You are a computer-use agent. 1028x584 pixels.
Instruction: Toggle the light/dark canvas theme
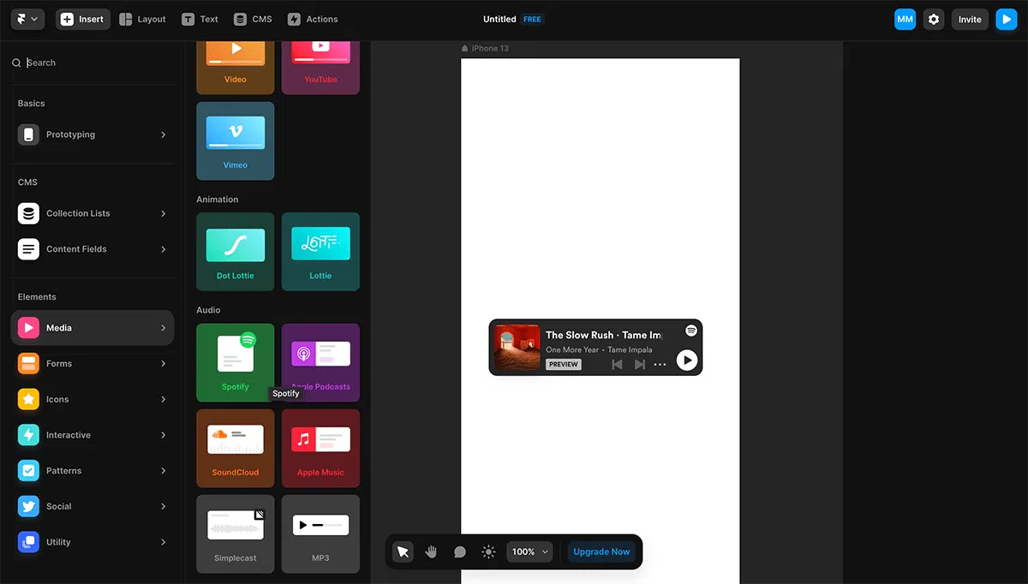pyautogui.click(x=488, y=552)
